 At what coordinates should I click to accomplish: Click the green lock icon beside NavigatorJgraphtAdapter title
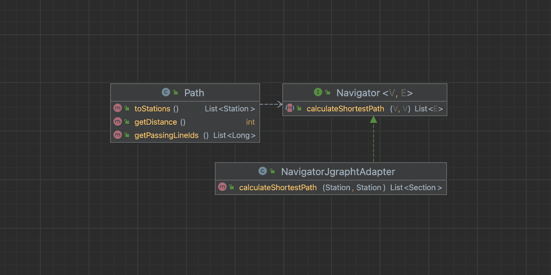pyautogui.click(x=272, y=172)
